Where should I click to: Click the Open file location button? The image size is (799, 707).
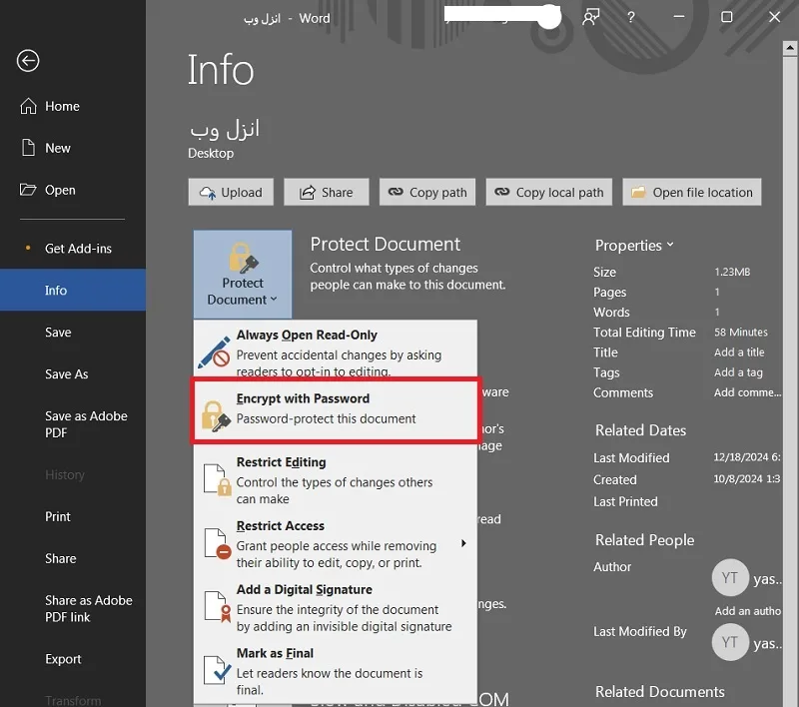point(692,192)
